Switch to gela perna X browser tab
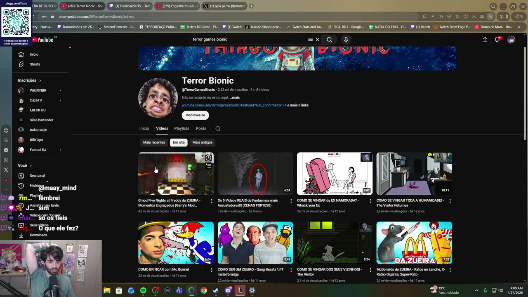The image size is (528, 297). [x=224, y=6]
